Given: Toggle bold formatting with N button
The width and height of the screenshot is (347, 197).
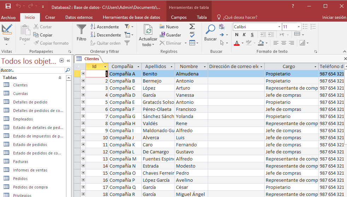Looking at the screenshot, I should (x=236, y=35).
